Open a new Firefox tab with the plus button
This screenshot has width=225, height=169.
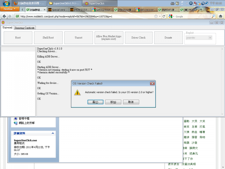point(201,10)
